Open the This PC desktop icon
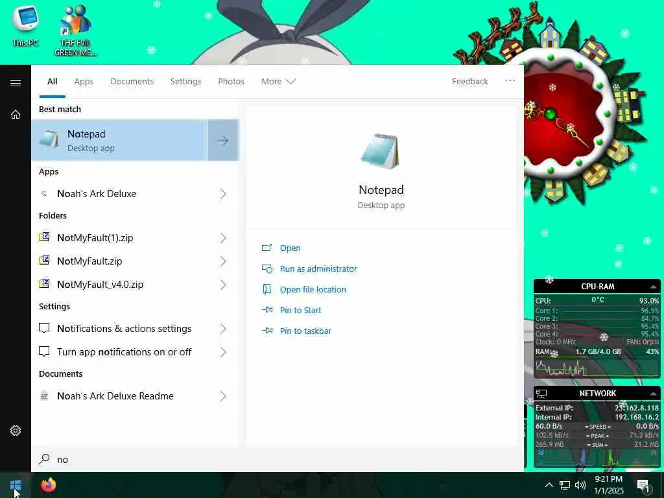Screen dimensions: 664x498 click(25, 25)
